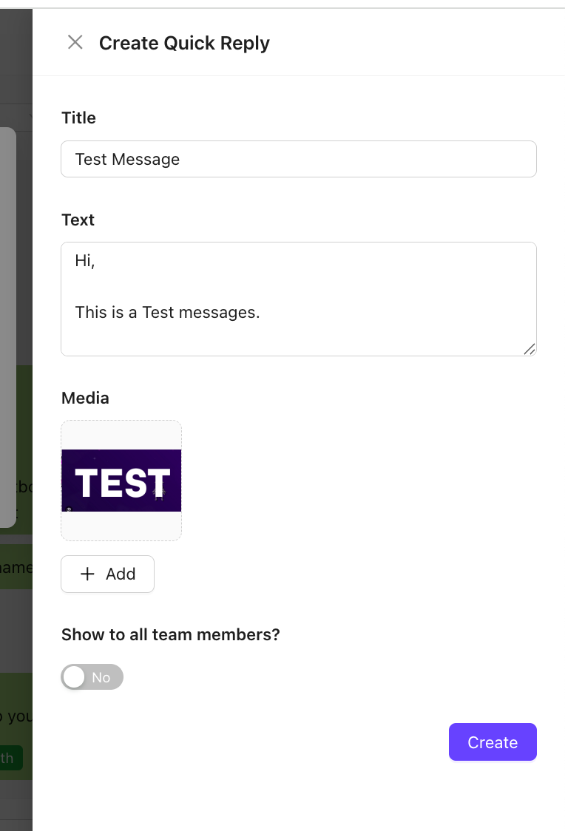
Task: Focus the Title input containing Test Message
Action: click(299, 158)
